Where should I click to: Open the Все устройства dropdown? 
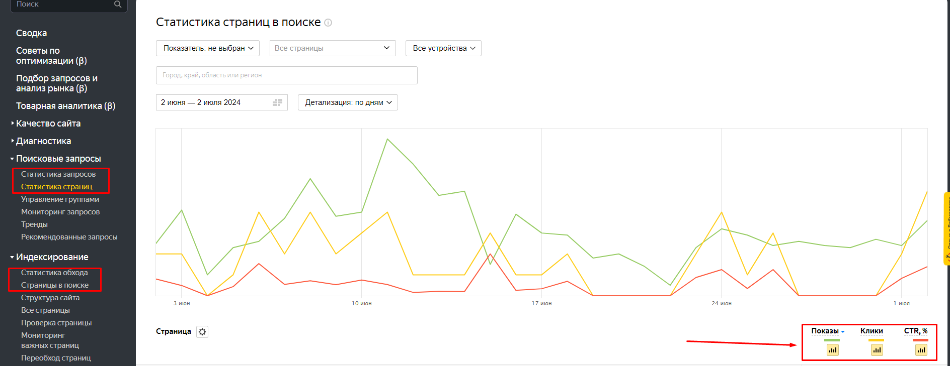coord(443,48)
